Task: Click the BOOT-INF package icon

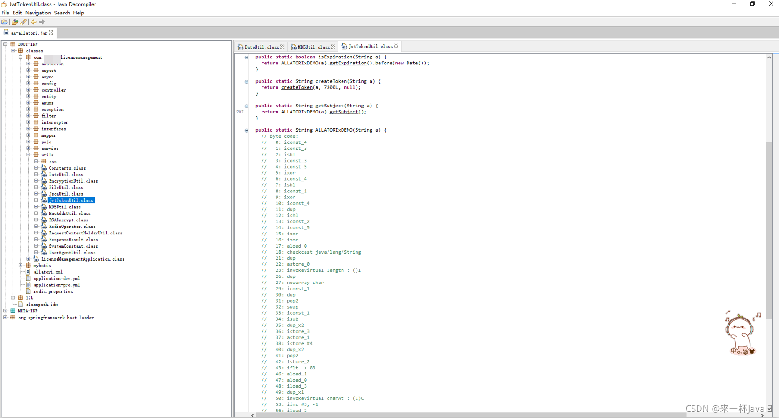Action: pyautogui.click(x=13, y=44)
